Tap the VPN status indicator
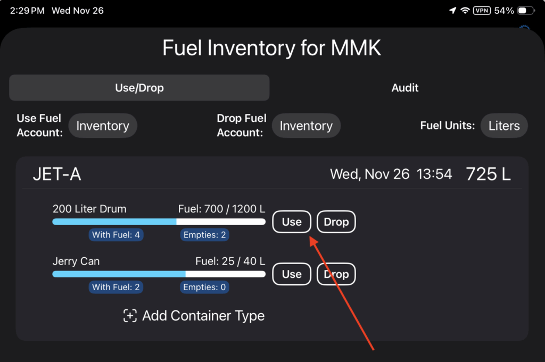The image size is (545, 362). (482, 11)
